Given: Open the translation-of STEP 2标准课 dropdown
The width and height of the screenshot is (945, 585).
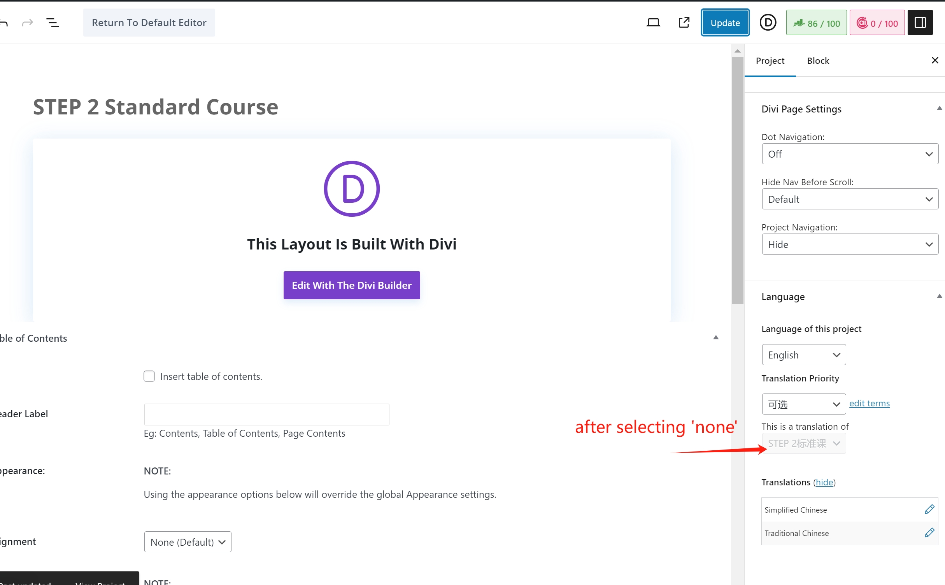Looking at the screenshot, I should pos(804,443).
